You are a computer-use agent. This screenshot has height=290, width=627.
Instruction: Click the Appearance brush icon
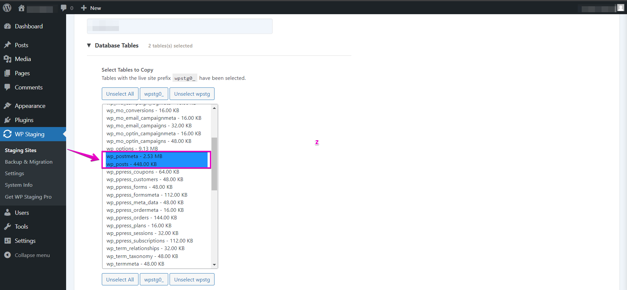[x=8, y=106]
